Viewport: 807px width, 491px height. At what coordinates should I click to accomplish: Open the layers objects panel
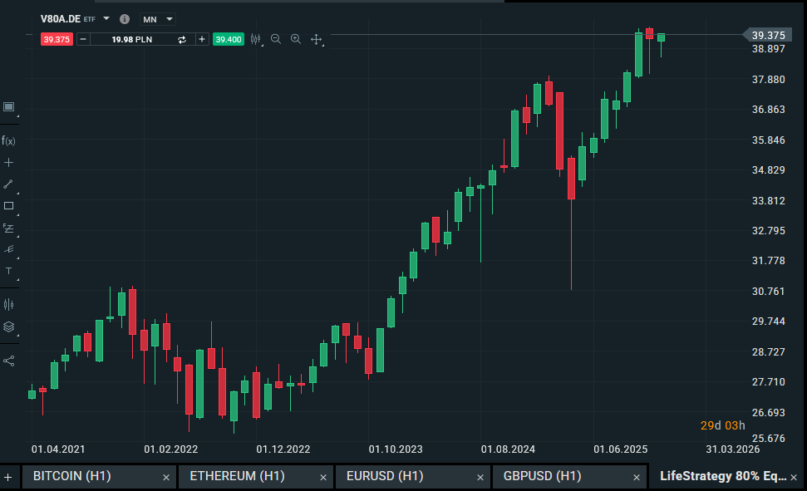8,327
